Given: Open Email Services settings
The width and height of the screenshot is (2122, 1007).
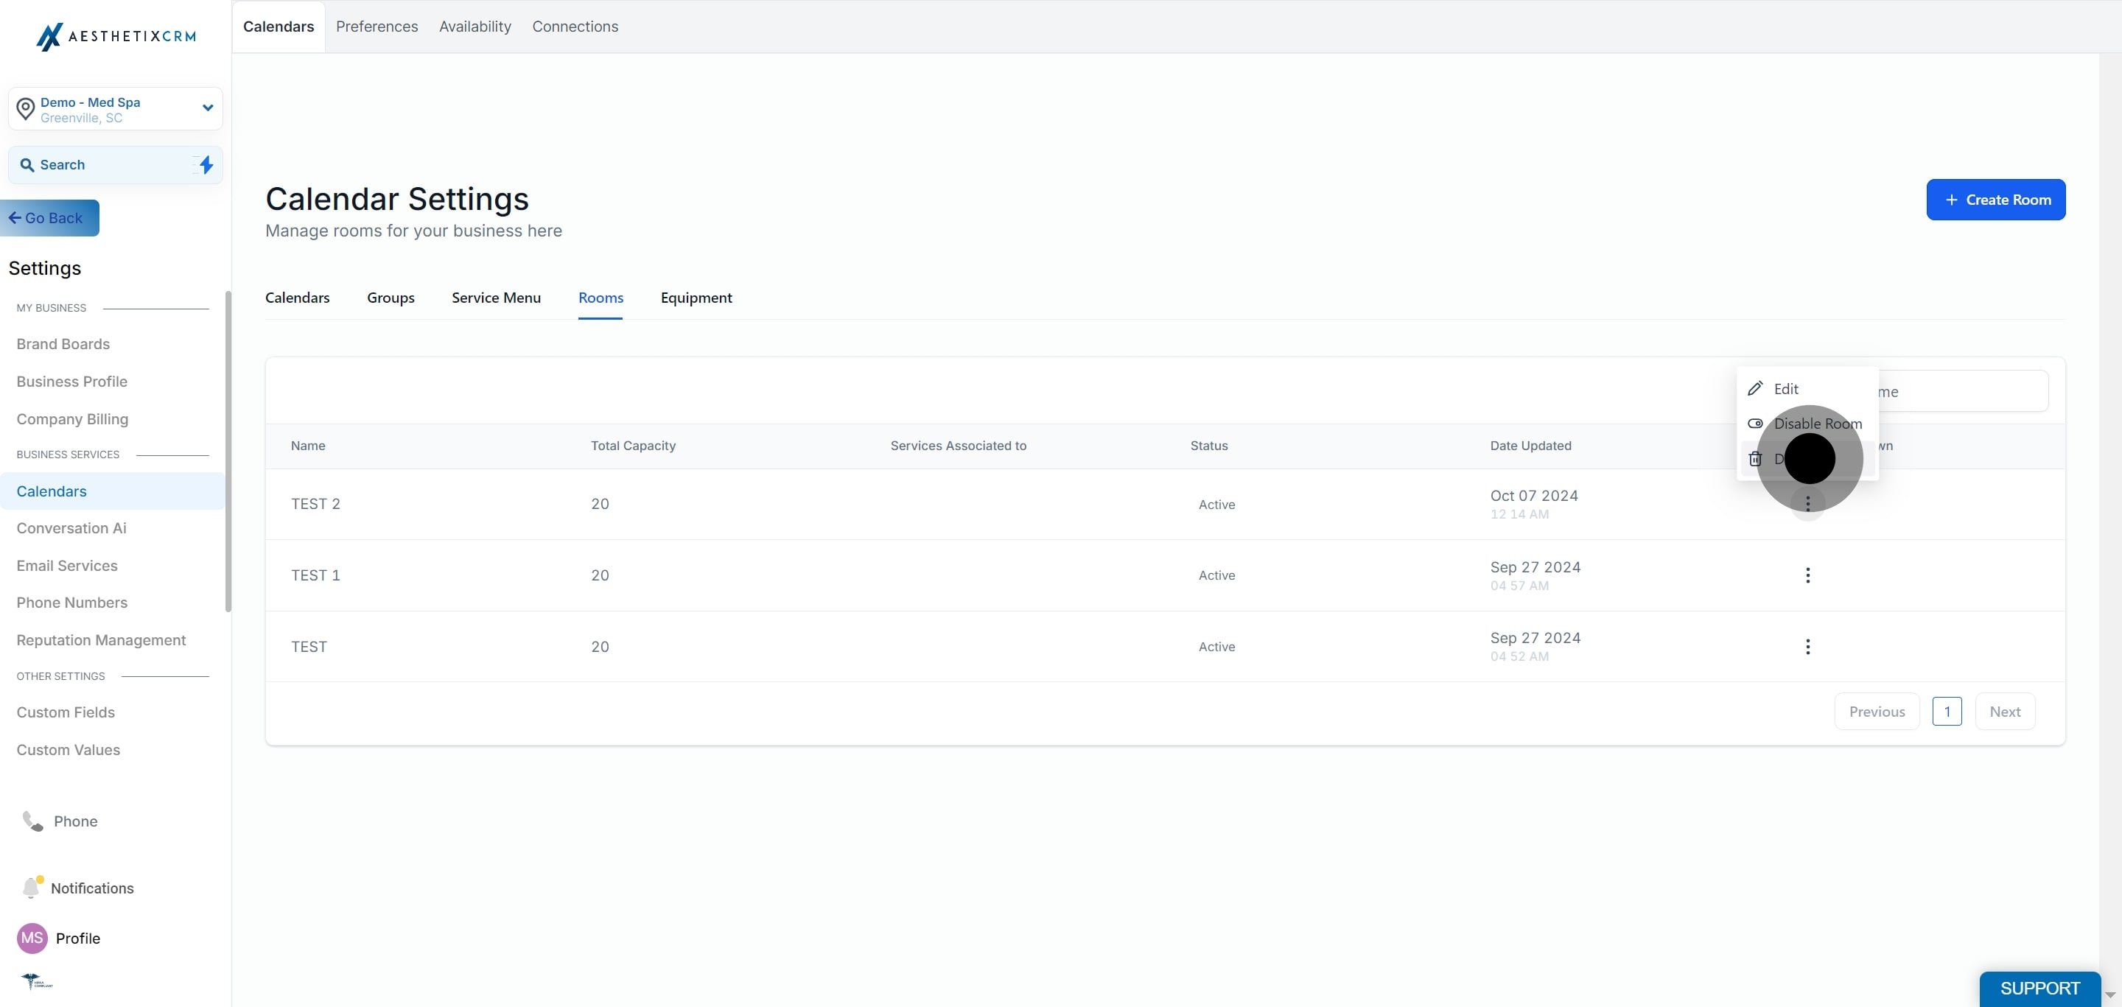Looking at the screenshot, I should point(67,566).
